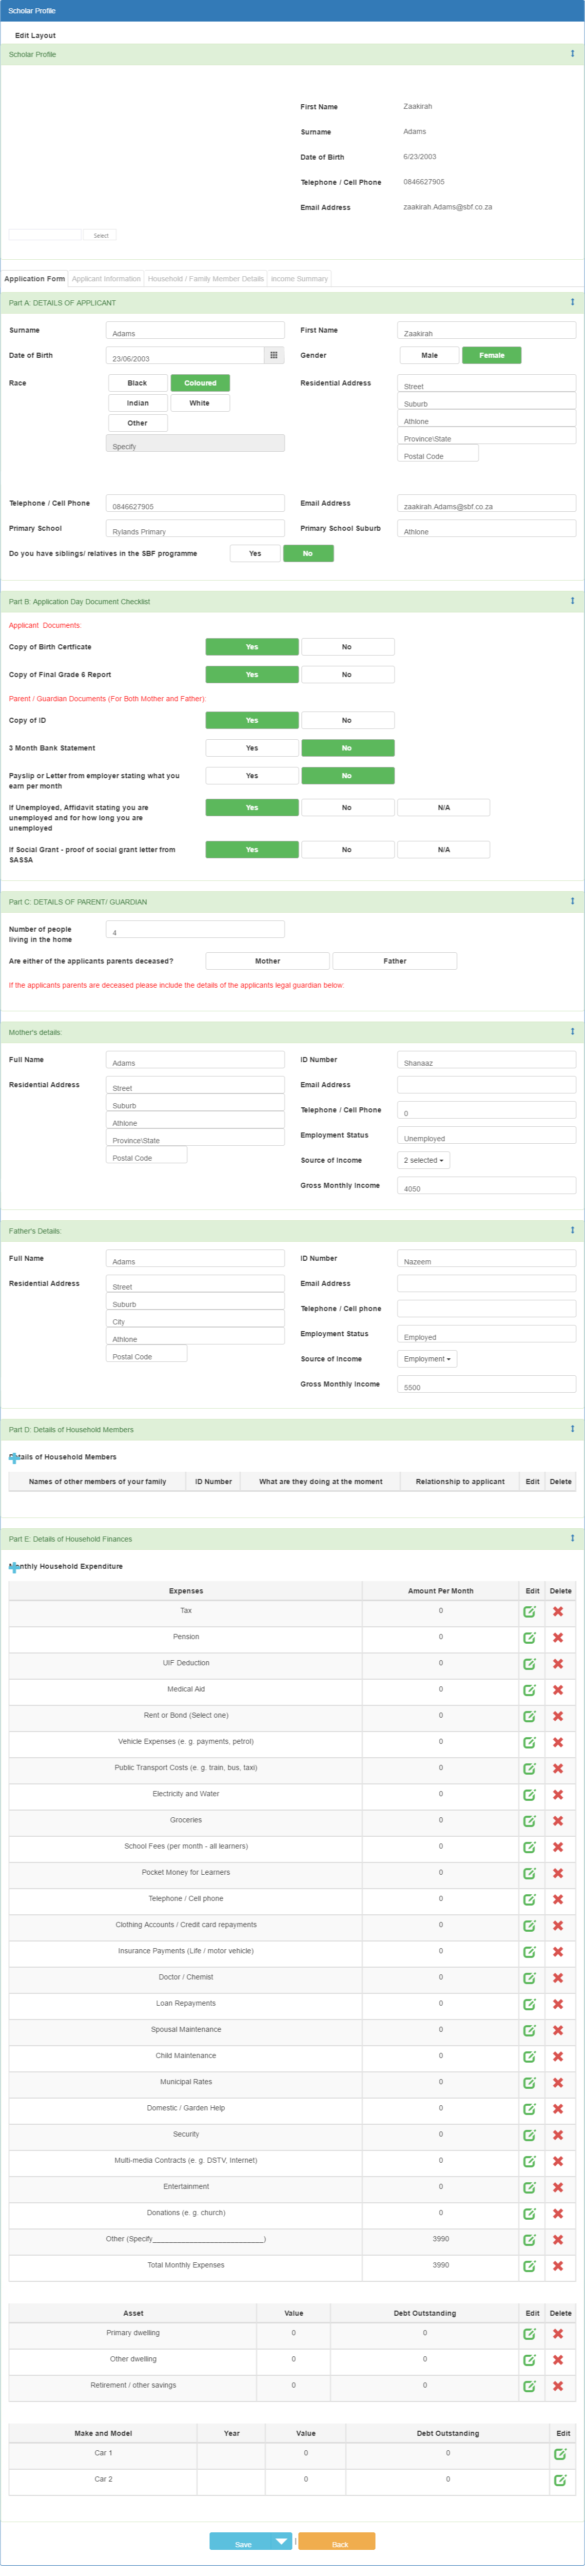The height and width of the screenshot is (2576, 585).
Task: Delete the Doctor / Chemist row
Action: click(x=558, y=1978)
